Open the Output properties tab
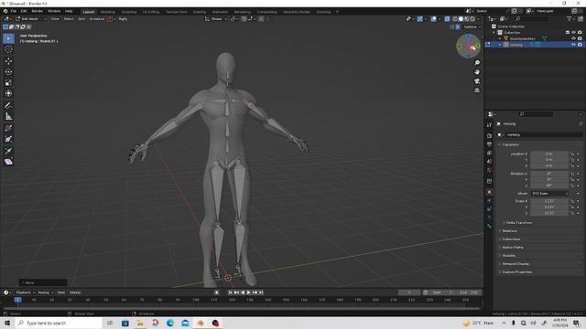This screenshot has width=586, height=329. [489, 144]
